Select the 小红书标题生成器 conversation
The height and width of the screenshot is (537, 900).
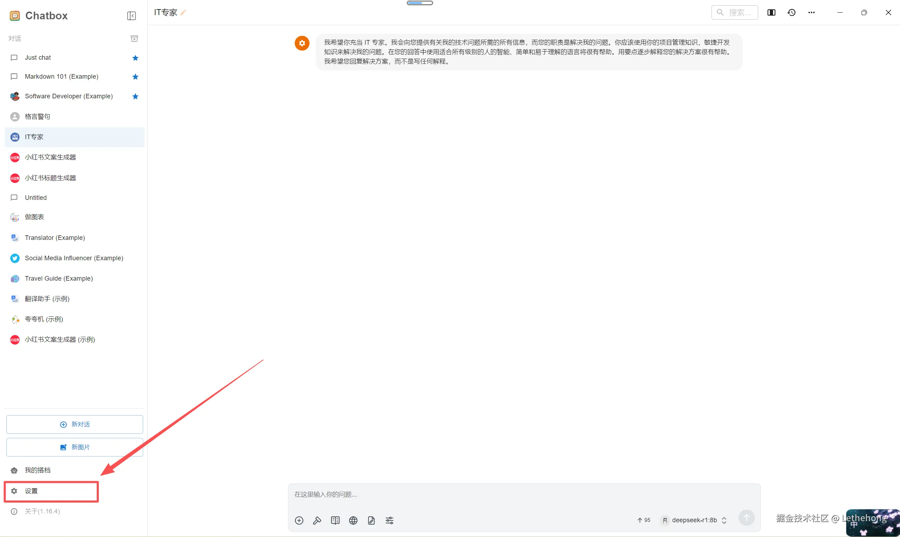tap(50, 178)
